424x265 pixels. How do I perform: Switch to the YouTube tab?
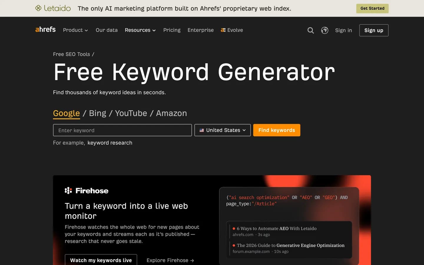[x=131, y=113]
